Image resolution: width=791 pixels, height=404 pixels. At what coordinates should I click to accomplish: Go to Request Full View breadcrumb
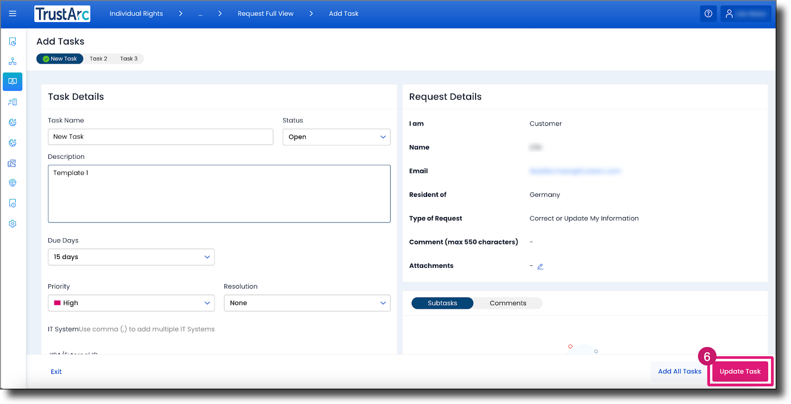tap(265, 14)
